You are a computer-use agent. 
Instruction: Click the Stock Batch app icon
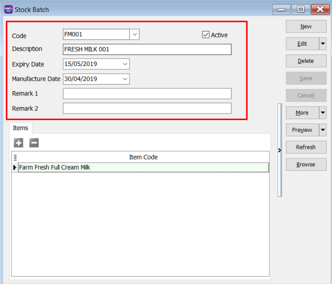(x=8, y=10)
